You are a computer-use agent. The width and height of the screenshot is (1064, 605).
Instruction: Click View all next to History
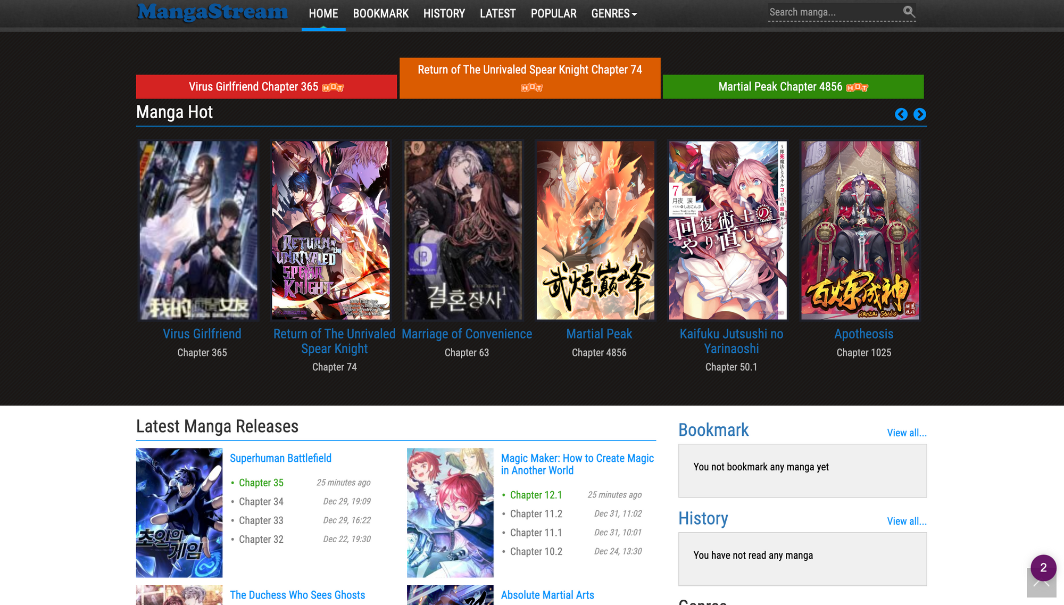tap(907, 521)
